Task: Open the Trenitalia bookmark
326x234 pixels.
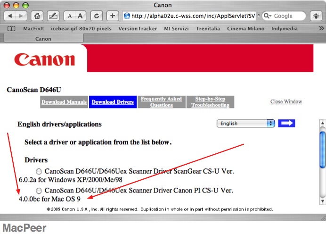Action: point(208,28)
